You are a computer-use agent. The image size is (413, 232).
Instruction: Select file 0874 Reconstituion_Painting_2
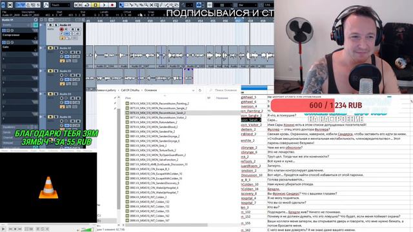click(x=157, y=103)
